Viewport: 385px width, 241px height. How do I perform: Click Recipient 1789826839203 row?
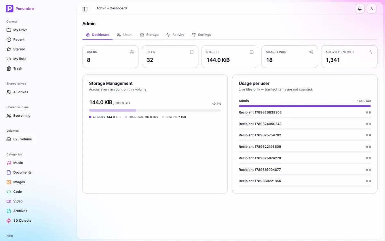[305, 114]
